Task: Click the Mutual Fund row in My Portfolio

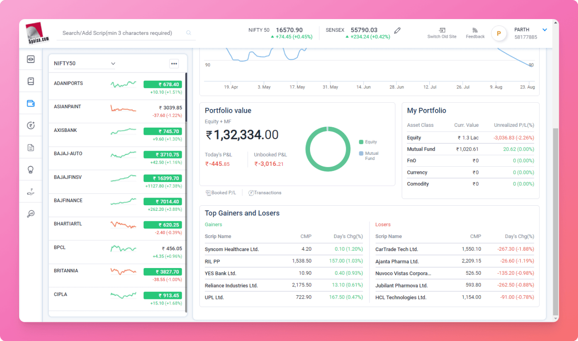Action: (471, 149)
